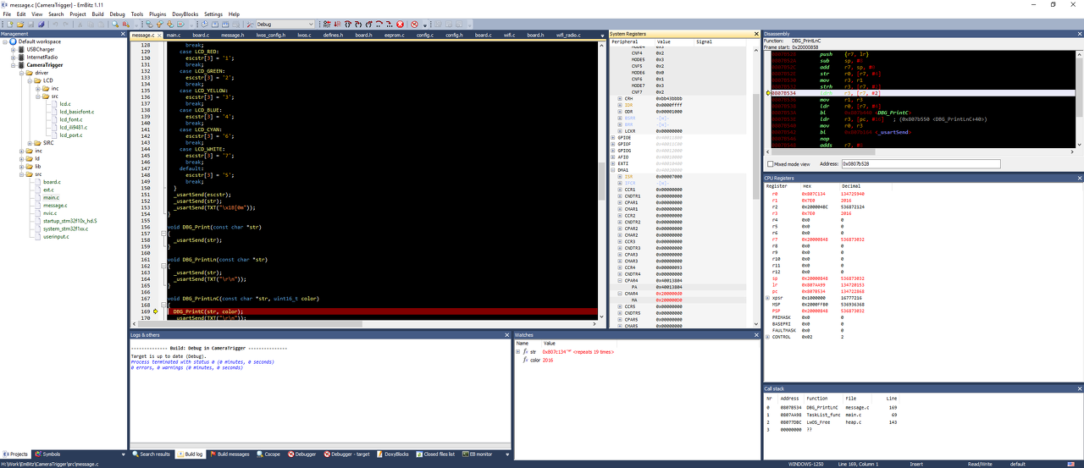The width and height of the screenshot is (1084, 468).
Task: Click the Find magnifier toolbar icon
Action: [x=115, y=24]
